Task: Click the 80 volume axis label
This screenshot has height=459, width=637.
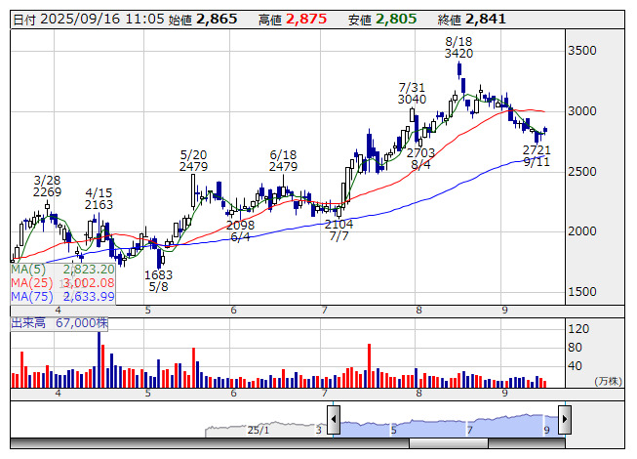Action: point(576,348)
